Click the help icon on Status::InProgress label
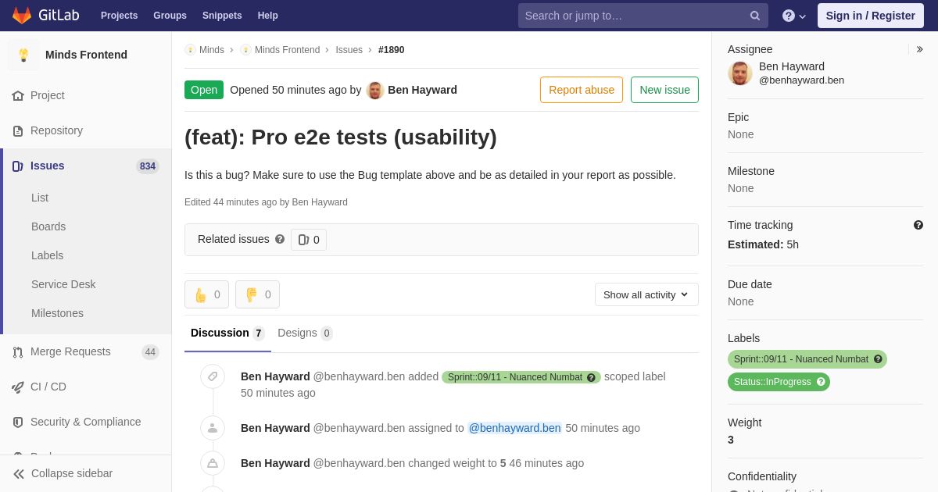The height and width of the screenshot is (492, 938). coord(821,382)
